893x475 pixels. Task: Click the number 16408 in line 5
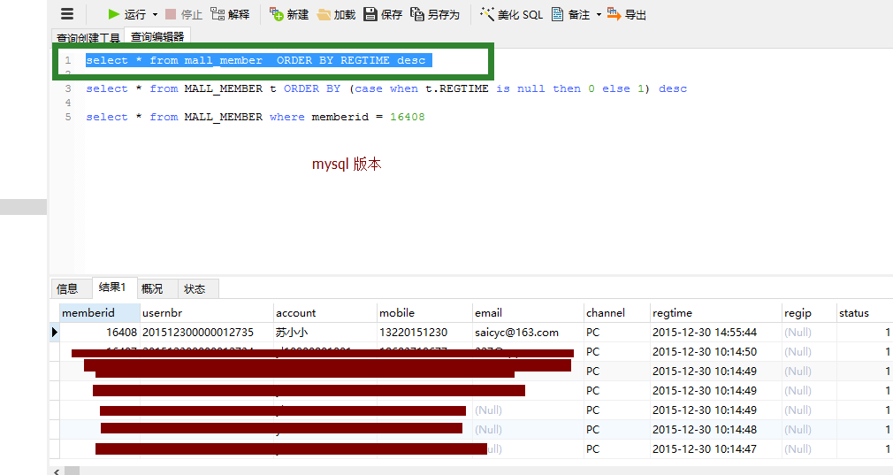[x=408, y=117]
